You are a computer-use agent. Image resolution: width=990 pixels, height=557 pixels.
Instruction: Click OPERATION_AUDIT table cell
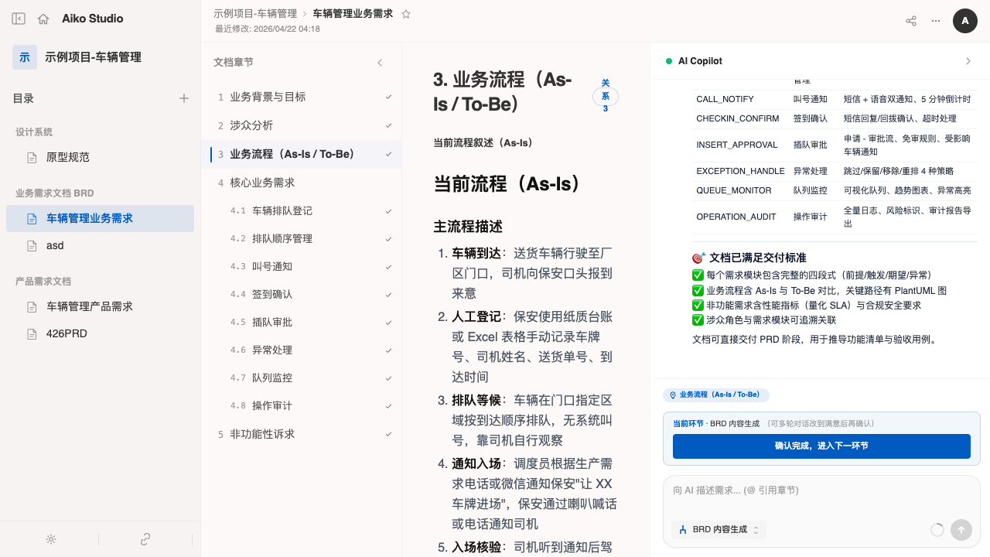(736, 217)
